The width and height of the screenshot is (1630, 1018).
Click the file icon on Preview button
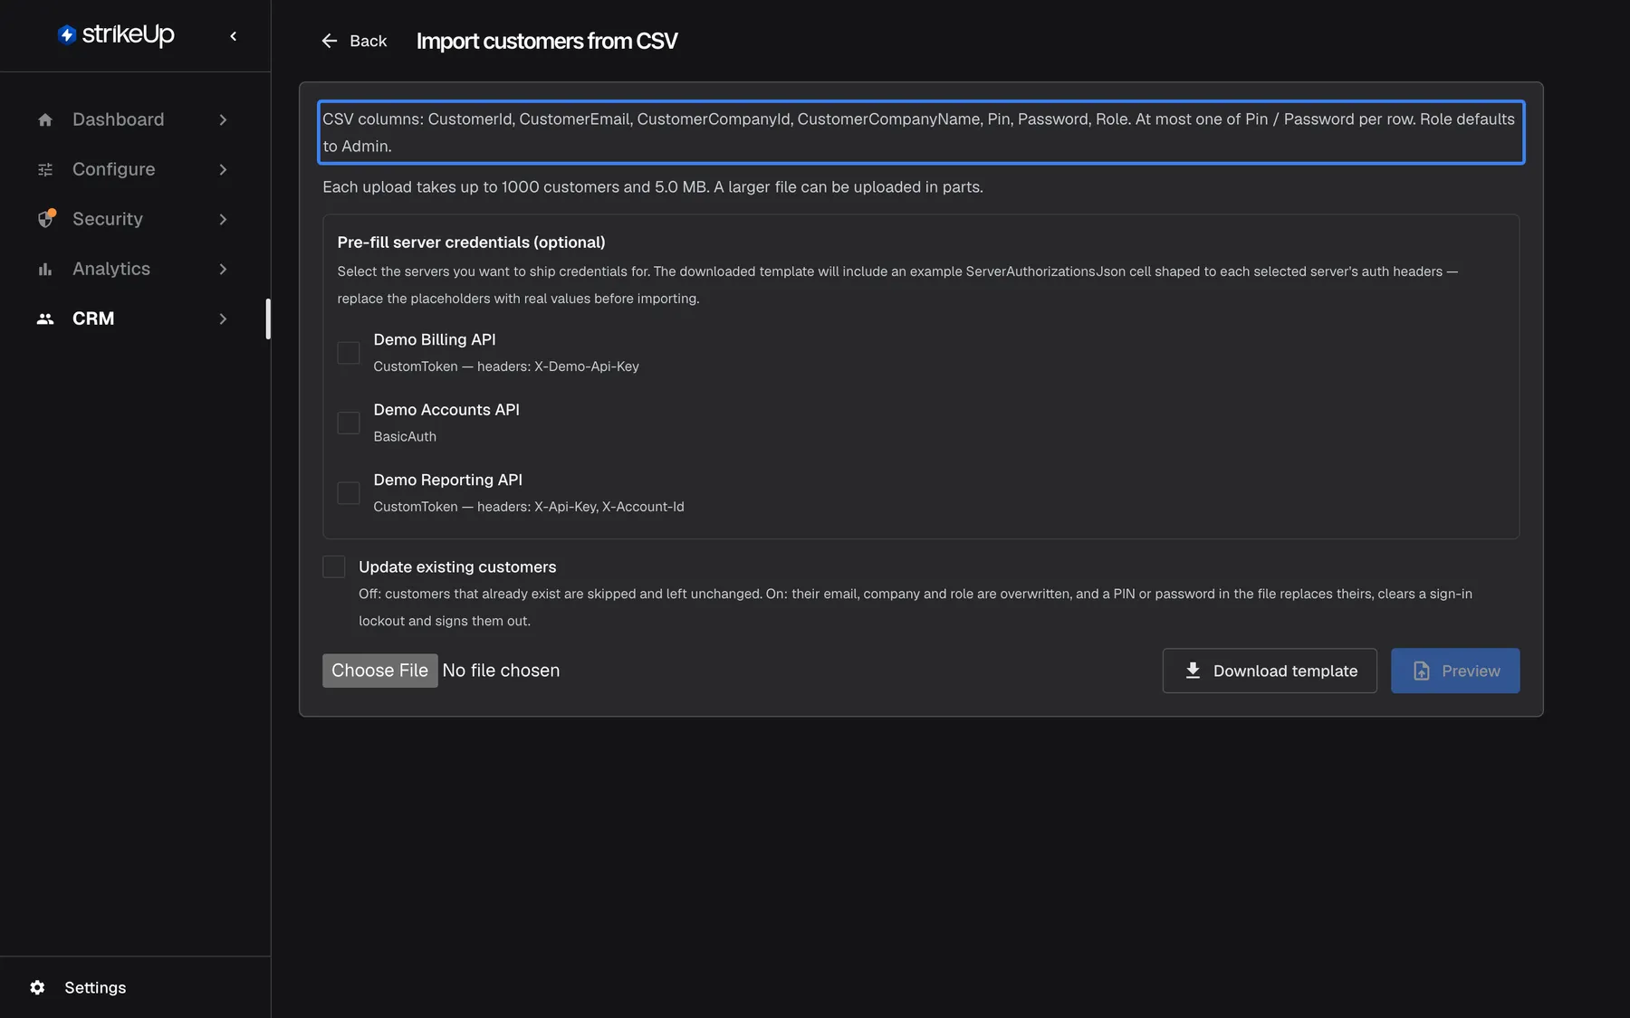point(1422,671)
